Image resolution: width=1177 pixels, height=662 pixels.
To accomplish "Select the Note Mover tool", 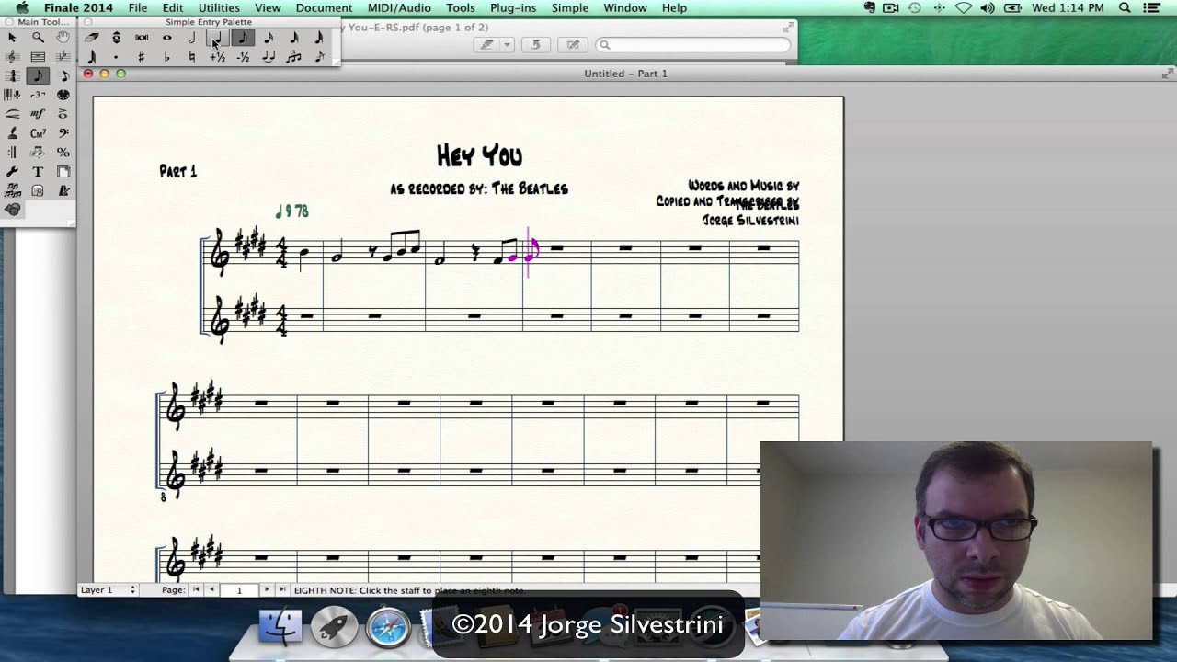I will click(38, 152).
